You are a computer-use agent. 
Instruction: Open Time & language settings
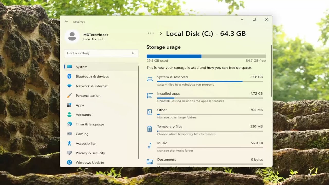point(101,124)
